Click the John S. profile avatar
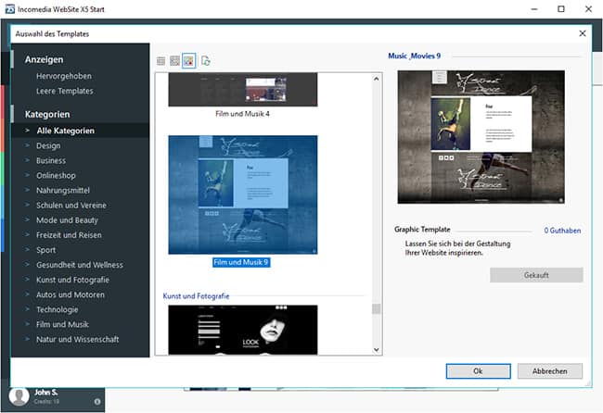The width and height of the screenshot is (603, 413). (19, 396)
